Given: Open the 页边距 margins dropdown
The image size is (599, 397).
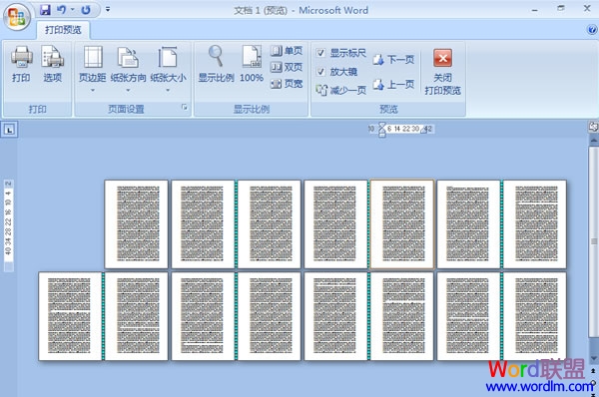Looking at the screenshot, I should (x=93, y=69).
